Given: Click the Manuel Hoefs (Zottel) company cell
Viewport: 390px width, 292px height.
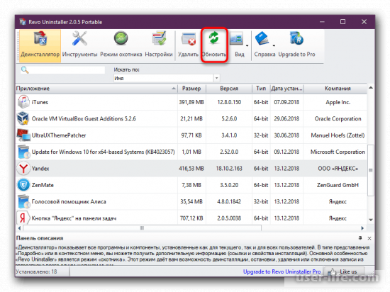Looking at the screenshot, I should pos(338,135).
